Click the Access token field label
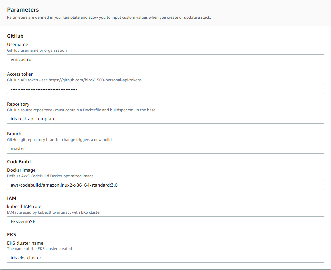Image resolution: width=331 pixels, height=270 pixels. point(20,74)
